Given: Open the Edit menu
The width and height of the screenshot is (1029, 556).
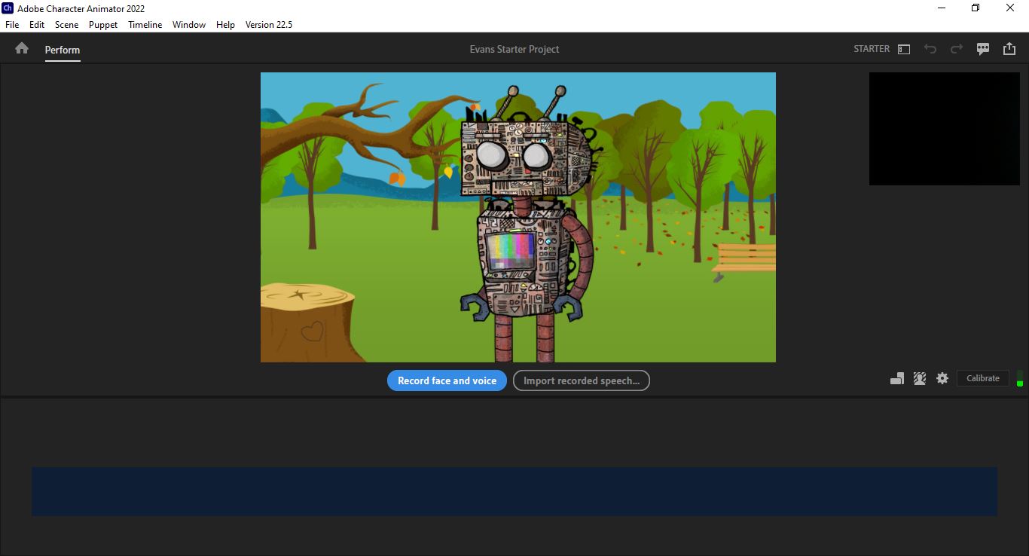Looking at the screenshot, I should click(37, 24).
